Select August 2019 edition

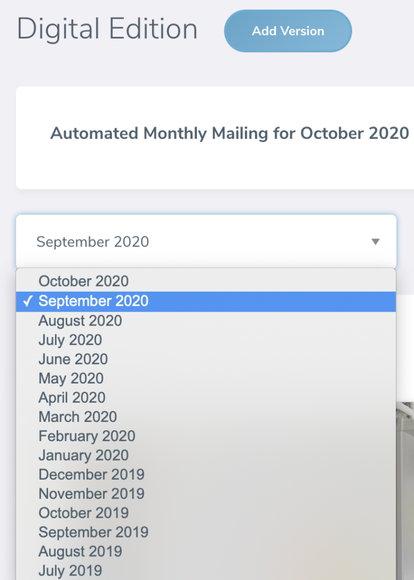80,552
